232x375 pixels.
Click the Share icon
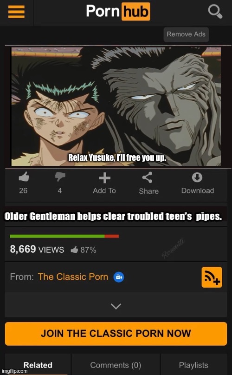coord(147,178)
